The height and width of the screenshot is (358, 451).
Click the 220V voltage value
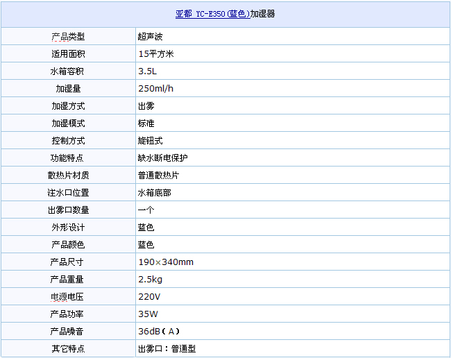click(x=149, y=296)
